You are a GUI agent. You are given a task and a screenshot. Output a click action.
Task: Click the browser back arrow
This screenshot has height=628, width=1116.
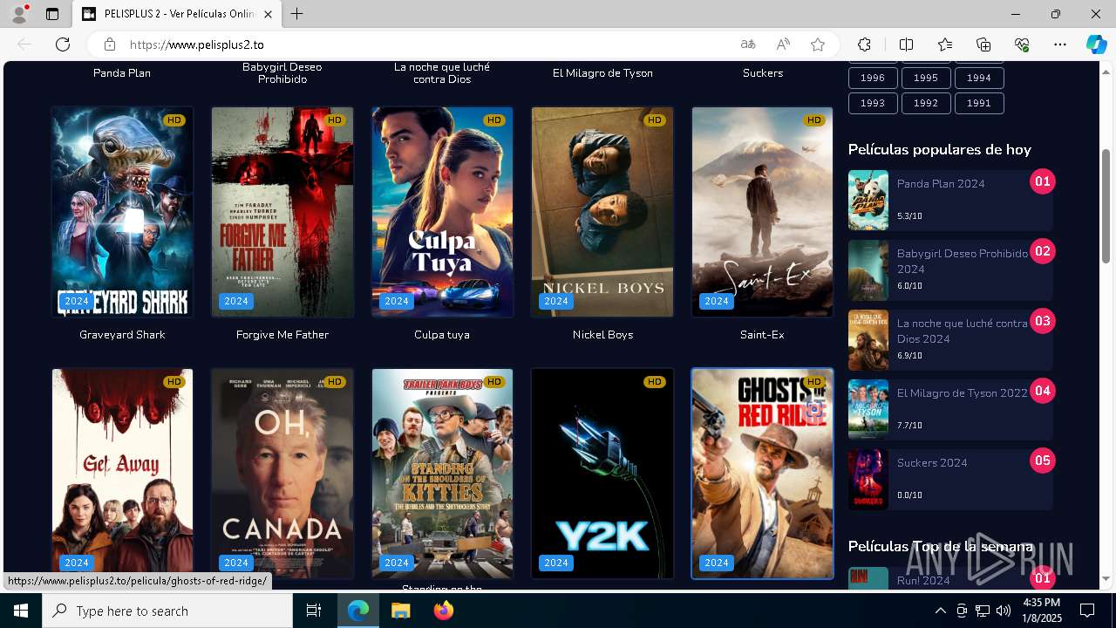tap(24, 44)
